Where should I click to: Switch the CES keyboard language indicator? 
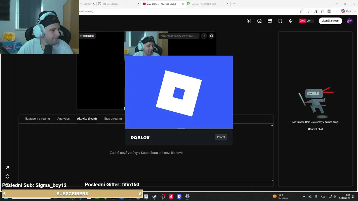point(323,197)
